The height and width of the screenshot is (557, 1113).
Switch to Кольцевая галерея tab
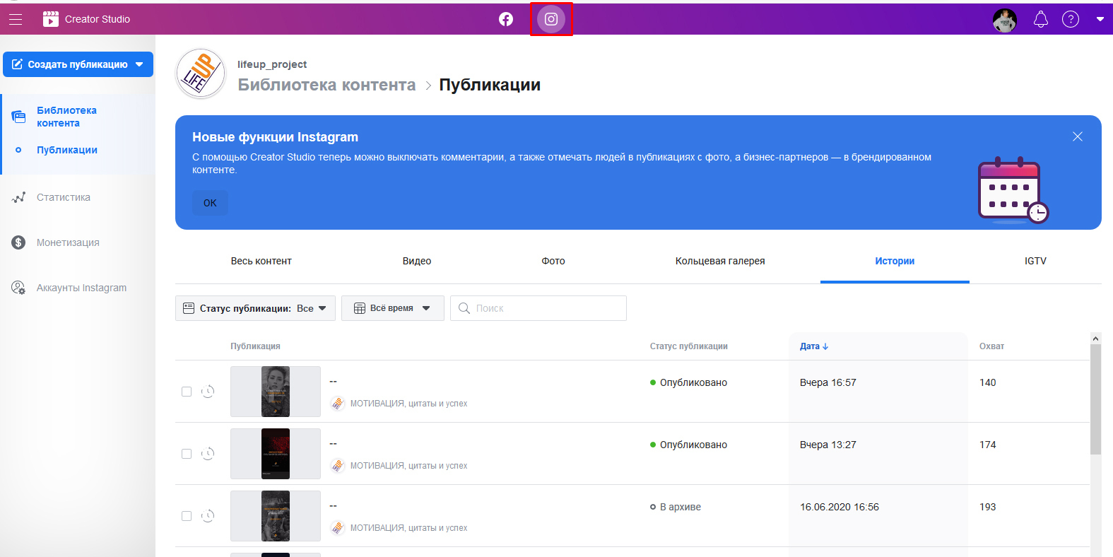click(x=720, y=261)
